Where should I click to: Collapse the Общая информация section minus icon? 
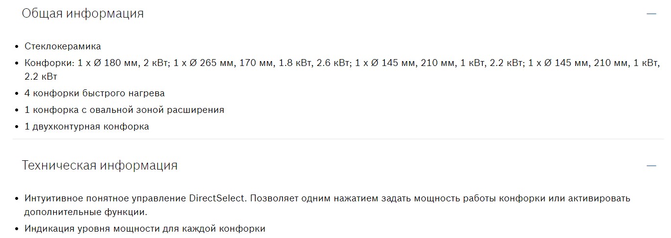[x=651, y=14]
